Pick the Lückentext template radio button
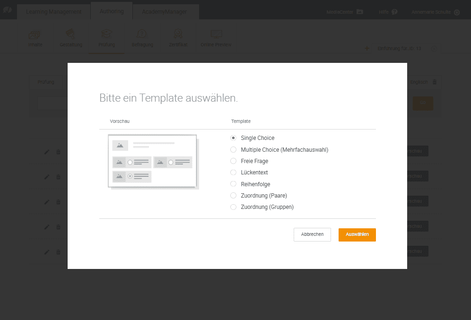 tap(233, 173)
